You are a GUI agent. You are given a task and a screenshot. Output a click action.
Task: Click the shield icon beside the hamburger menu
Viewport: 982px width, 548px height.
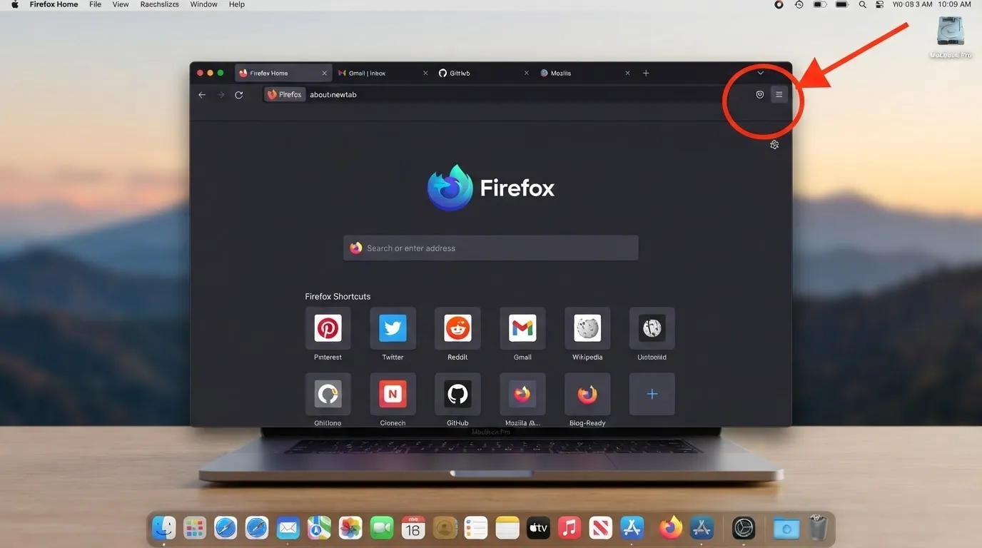[x=760, y=94]
